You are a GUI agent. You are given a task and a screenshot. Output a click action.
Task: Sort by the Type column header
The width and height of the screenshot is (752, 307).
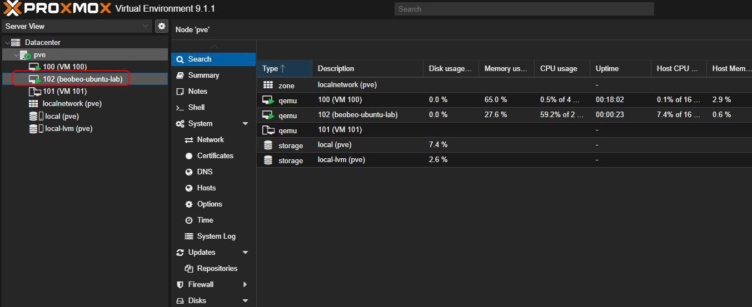283,68
